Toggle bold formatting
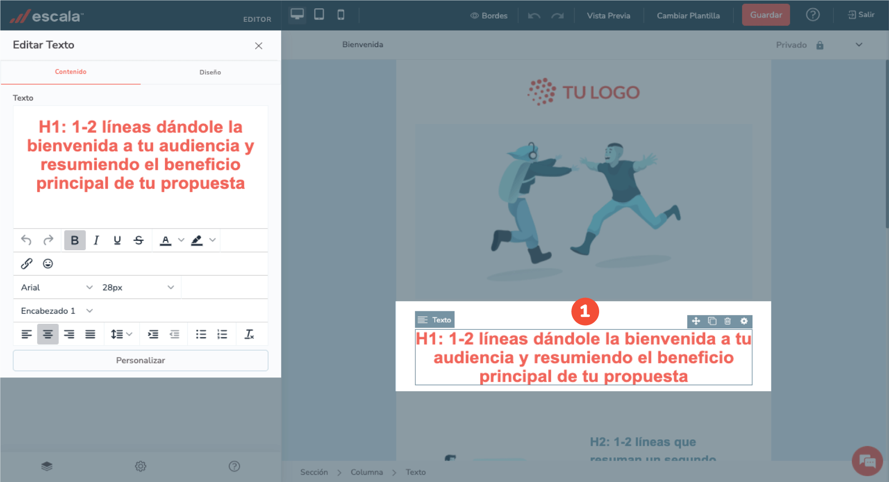 pyautogui.click(x=75, y=240)
